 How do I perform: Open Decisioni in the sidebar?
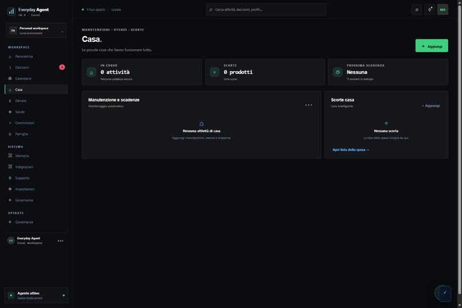click(x=36, y=68)
